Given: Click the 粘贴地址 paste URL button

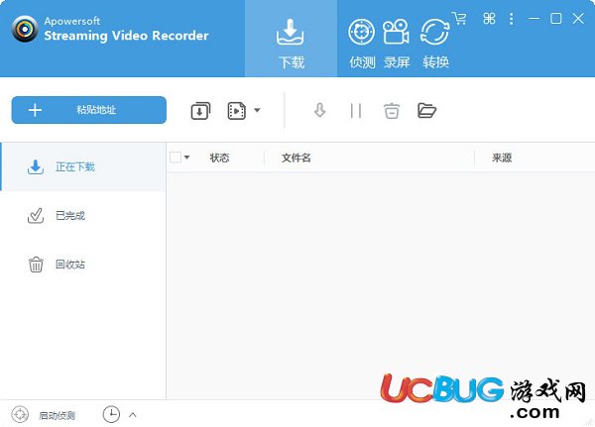Looking at the screenshot, I should (x=89, y=110).
